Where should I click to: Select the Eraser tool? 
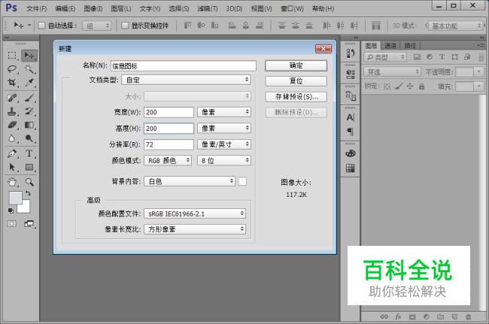[12, 125]
